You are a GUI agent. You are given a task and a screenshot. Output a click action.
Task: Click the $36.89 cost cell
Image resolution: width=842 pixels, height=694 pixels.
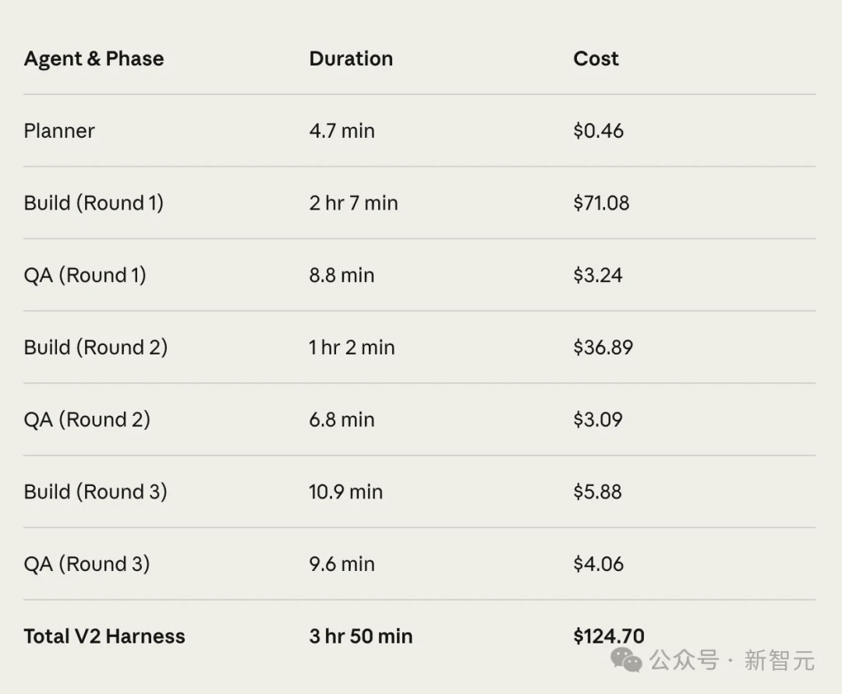point(603,347)
